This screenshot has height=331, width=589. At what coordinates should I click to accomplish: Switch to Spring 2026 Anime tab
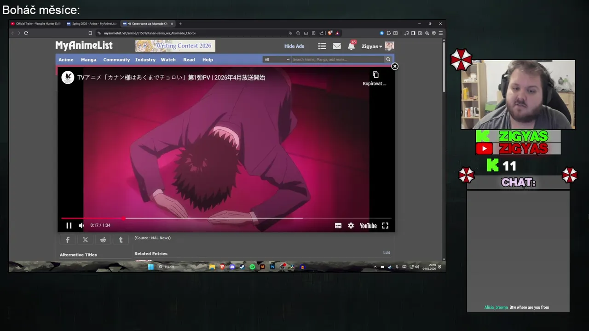click(91, 23)
